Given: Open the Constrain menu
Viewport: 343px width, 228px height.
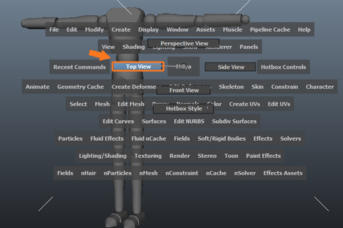Looking at the screenshot, I should click(285, 87).
